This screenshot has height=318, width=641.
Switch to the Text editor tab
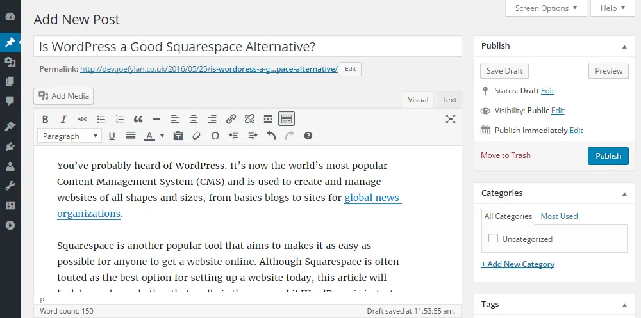[449, 100]
